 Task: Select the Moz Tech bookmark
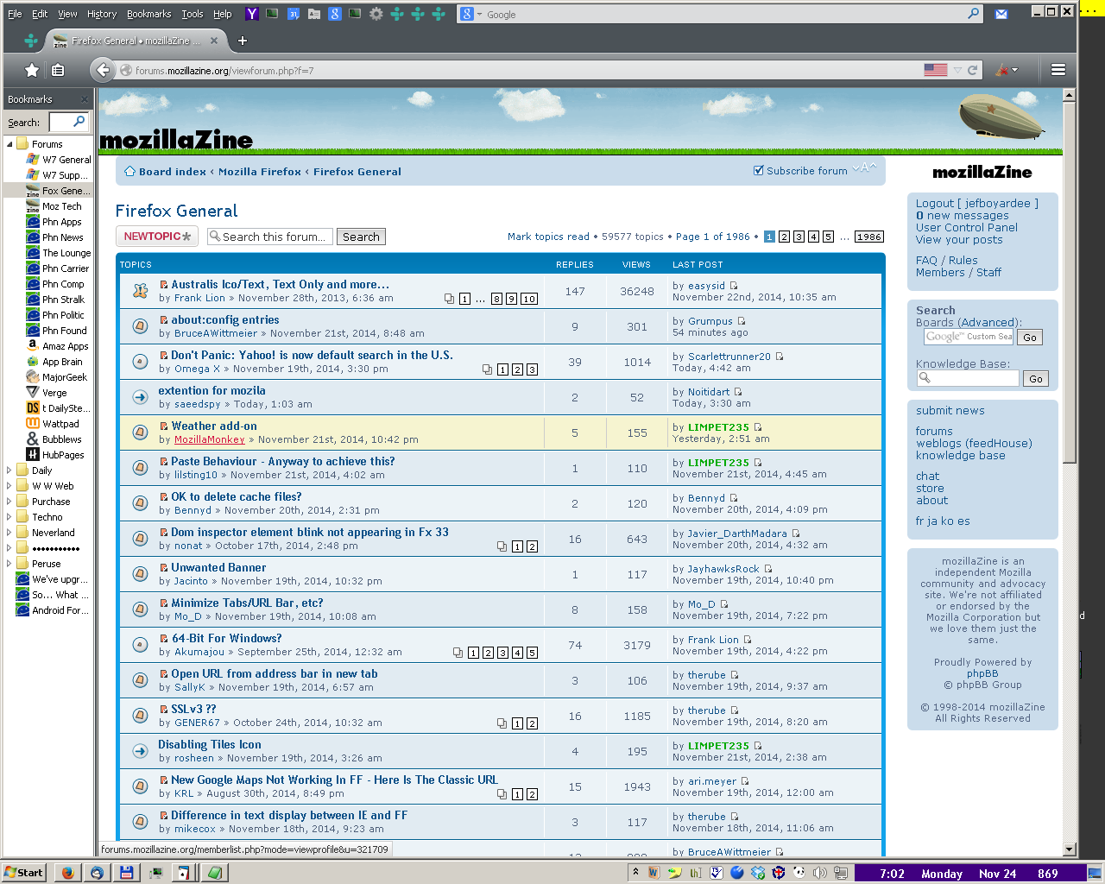[61, 206]
